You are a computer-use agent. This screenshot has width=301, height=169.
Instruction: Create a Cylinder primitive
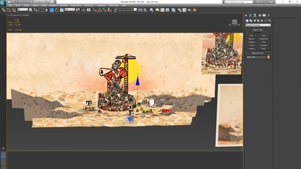(x=251, y=42)
